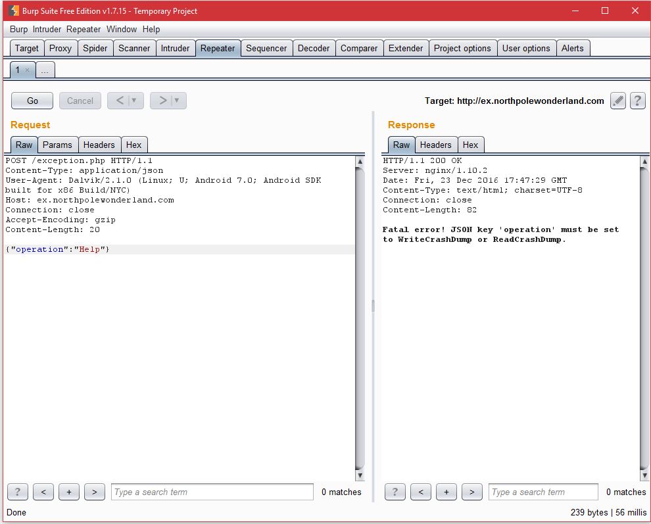This screenshot has width=651, height=524.
Task: Select the Repeater tool tab
Action: pos(218,48)
